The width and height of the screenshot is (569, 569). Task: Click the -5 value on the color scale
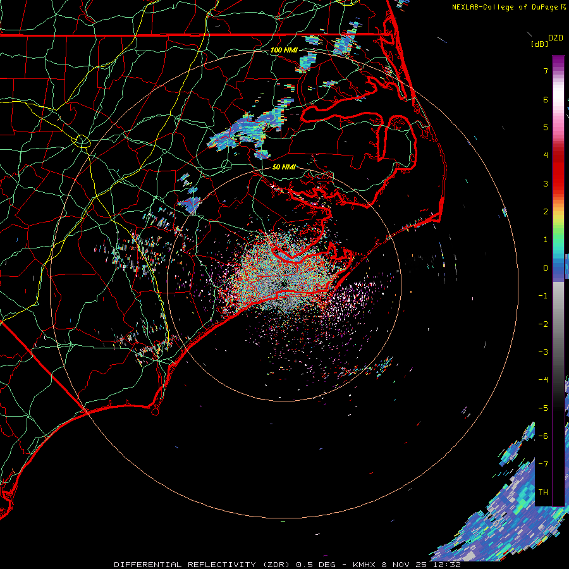(x=543, y=408)
